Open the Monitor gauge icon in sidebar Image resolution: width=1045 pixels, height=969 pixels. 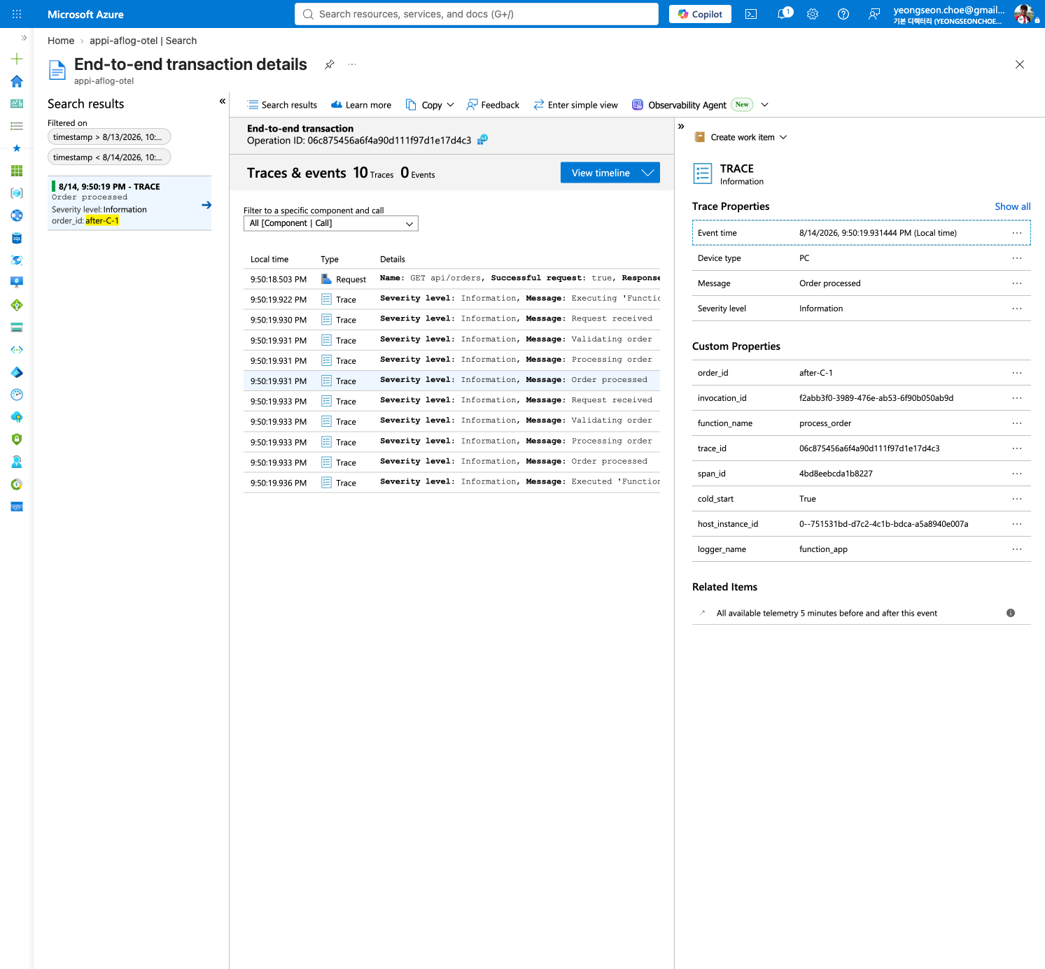[17, 395]
